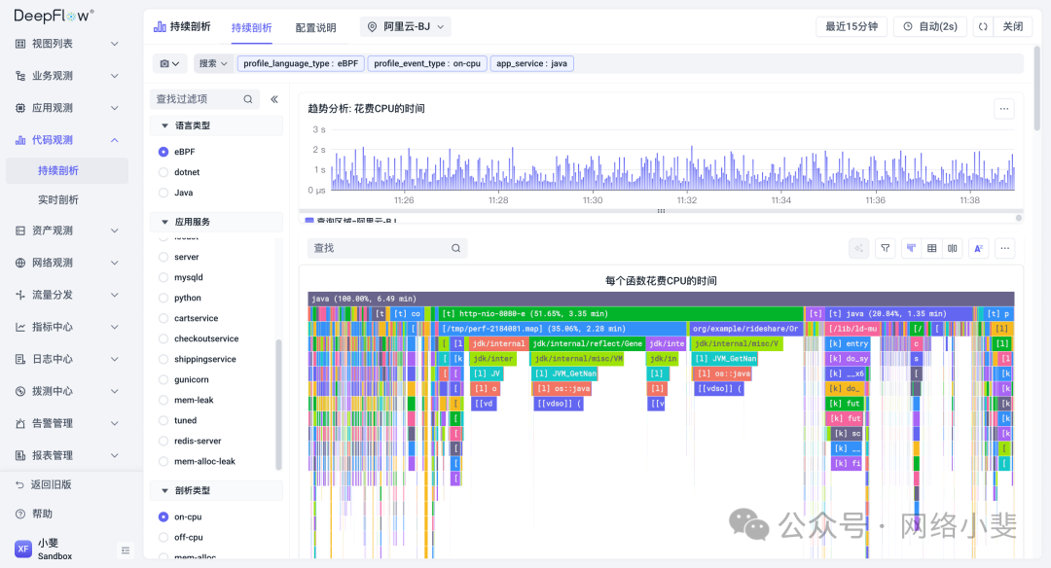Click the trend chart horizontal range scrollbar

661,211
